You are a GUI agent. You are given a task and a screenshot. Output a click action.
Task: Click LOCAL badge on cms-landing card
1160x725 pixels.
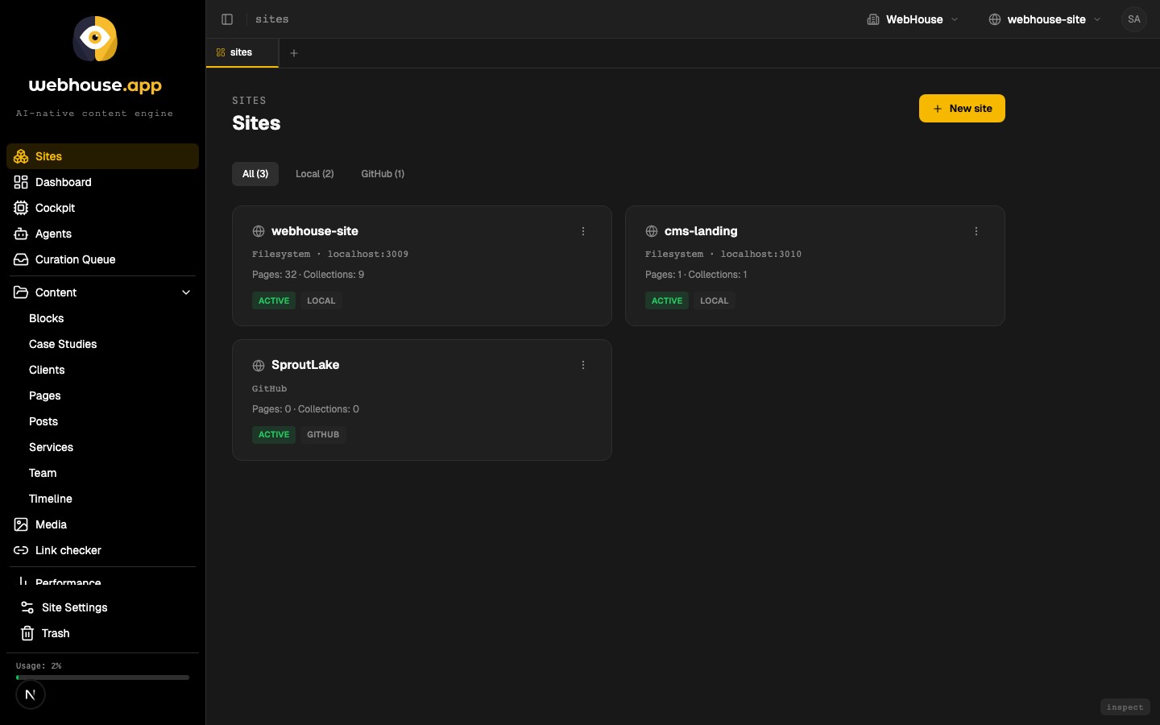(x=714, y=300)
